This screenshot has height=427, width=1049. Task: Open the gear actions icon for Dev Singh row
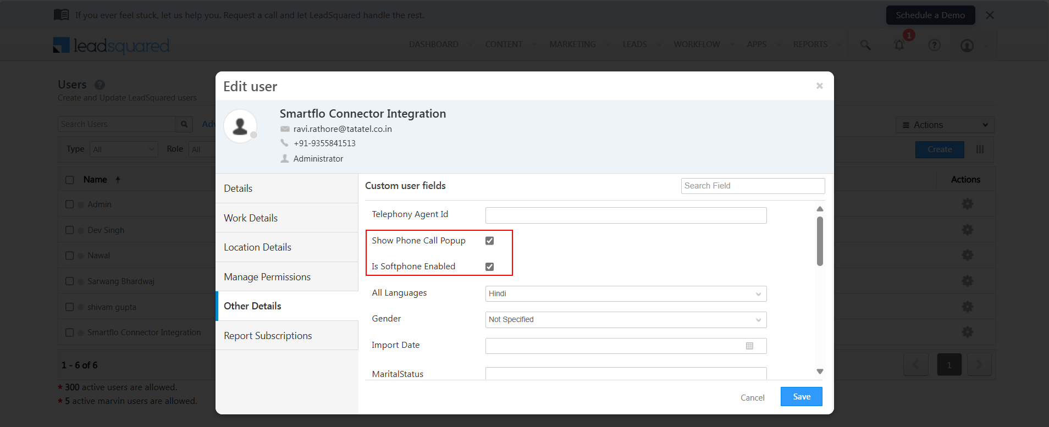click(967, 230)
